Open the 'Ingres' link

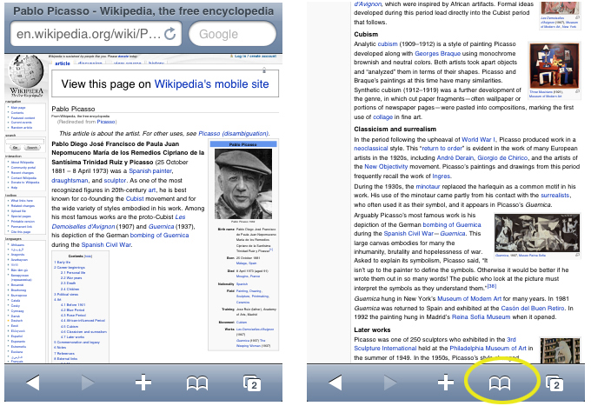point(441,176)
